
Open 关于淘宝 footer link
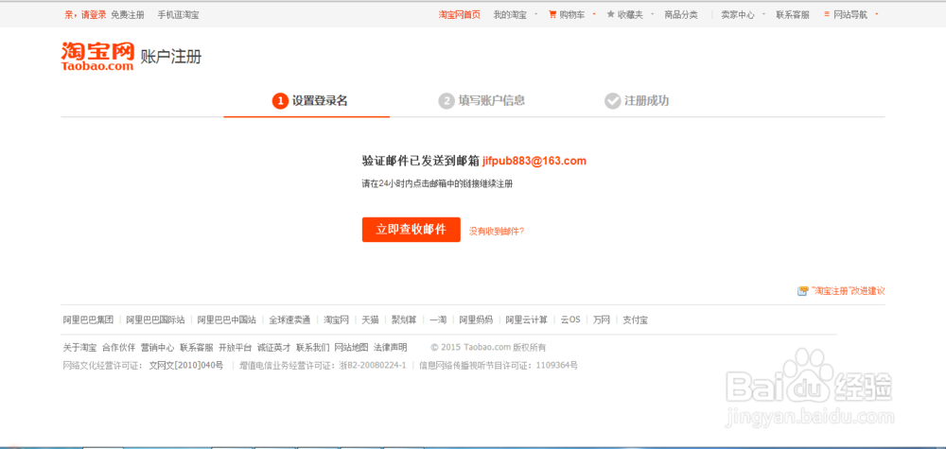pyautogui.click(x=79, y=348)
